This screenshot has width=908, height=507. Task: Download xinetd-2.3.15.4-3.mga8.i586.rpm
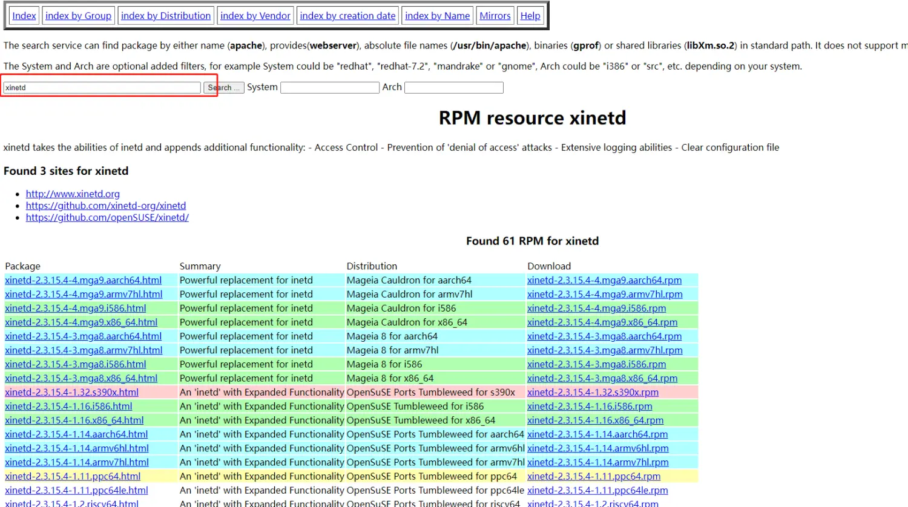tap(596, 364)
